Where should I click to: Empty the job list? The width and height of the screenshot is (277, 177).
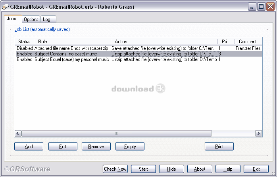tap(130, 147)
